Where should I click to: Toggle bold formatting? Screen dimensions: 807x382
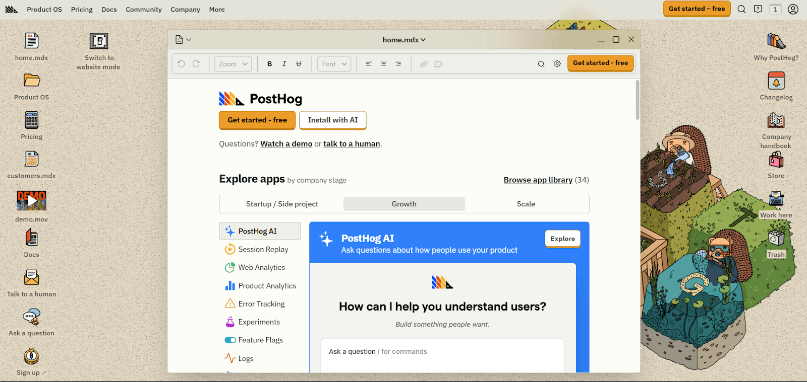270,64
